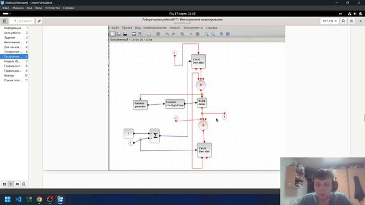Click the document vertical scrollbar handle
Viewport: 365px width, 205px height.
[364, 118]
